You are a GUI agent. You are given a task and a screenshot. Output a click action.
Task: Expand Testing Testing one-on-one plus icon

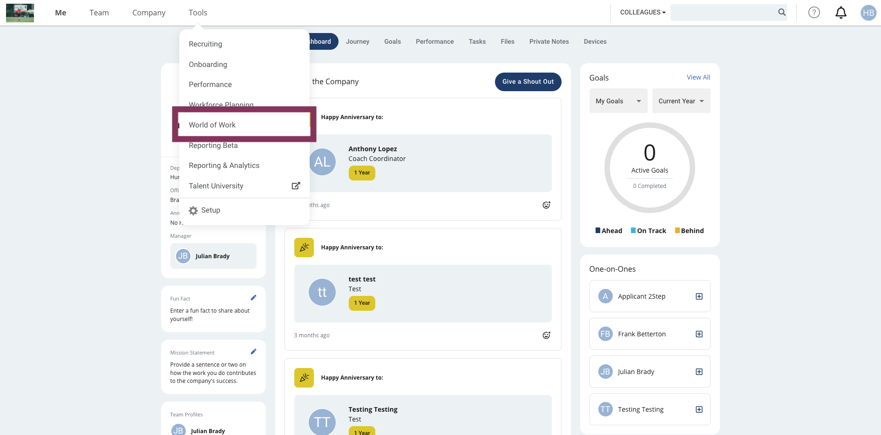coord(699,409)
